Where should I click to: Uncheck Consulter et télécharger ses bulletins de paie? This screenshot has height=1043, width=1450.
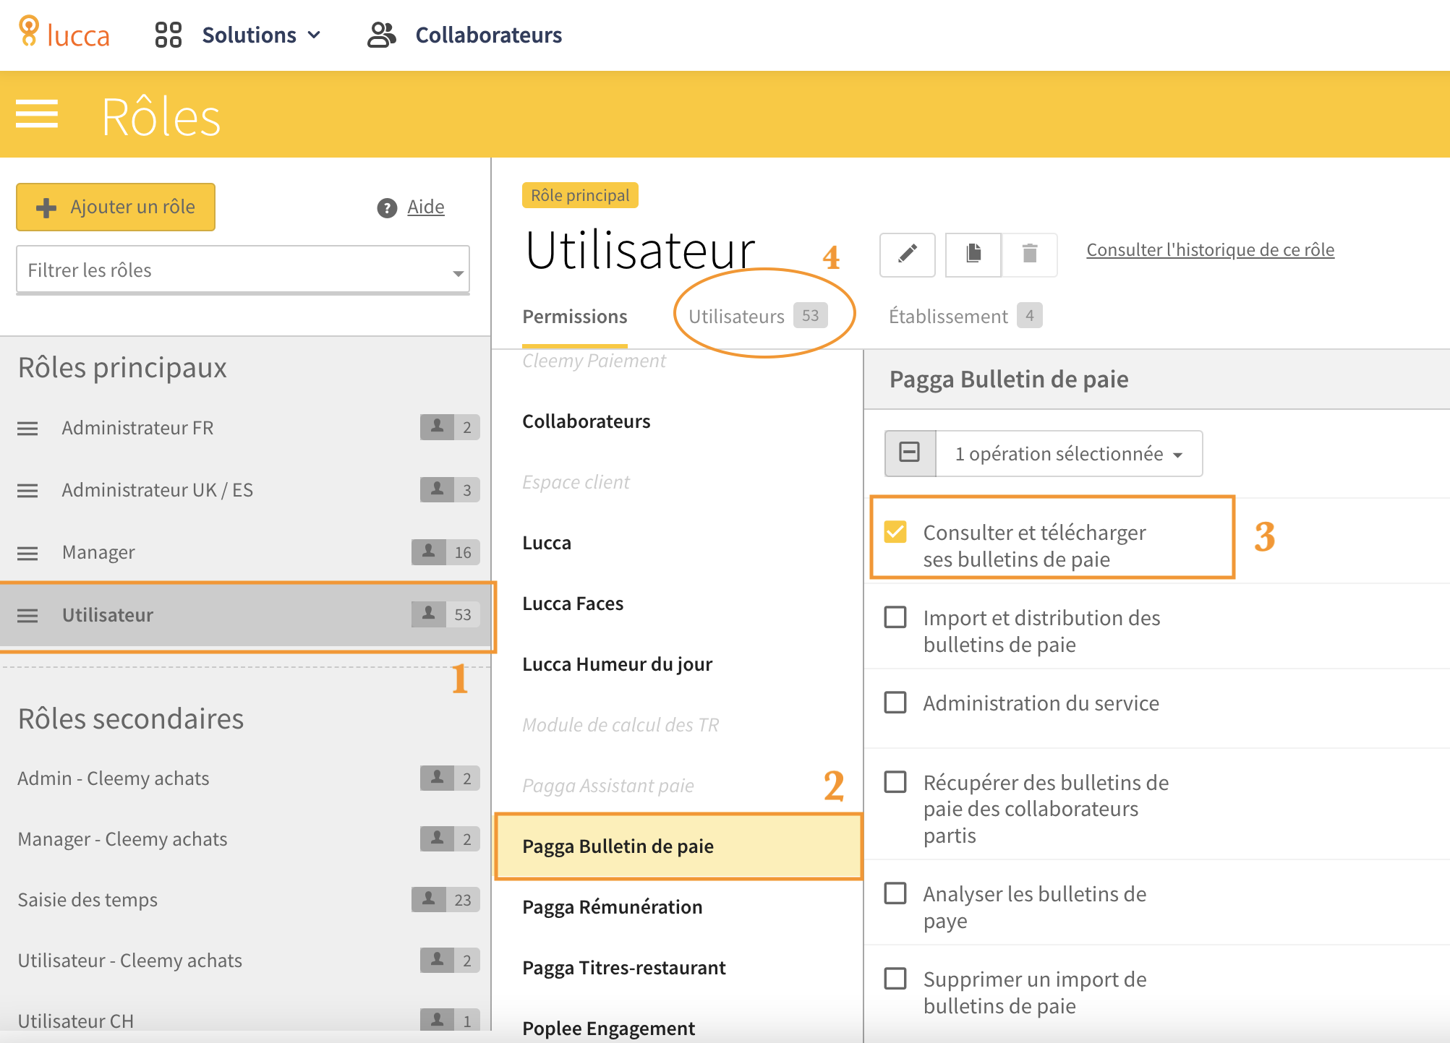point(895,532)
